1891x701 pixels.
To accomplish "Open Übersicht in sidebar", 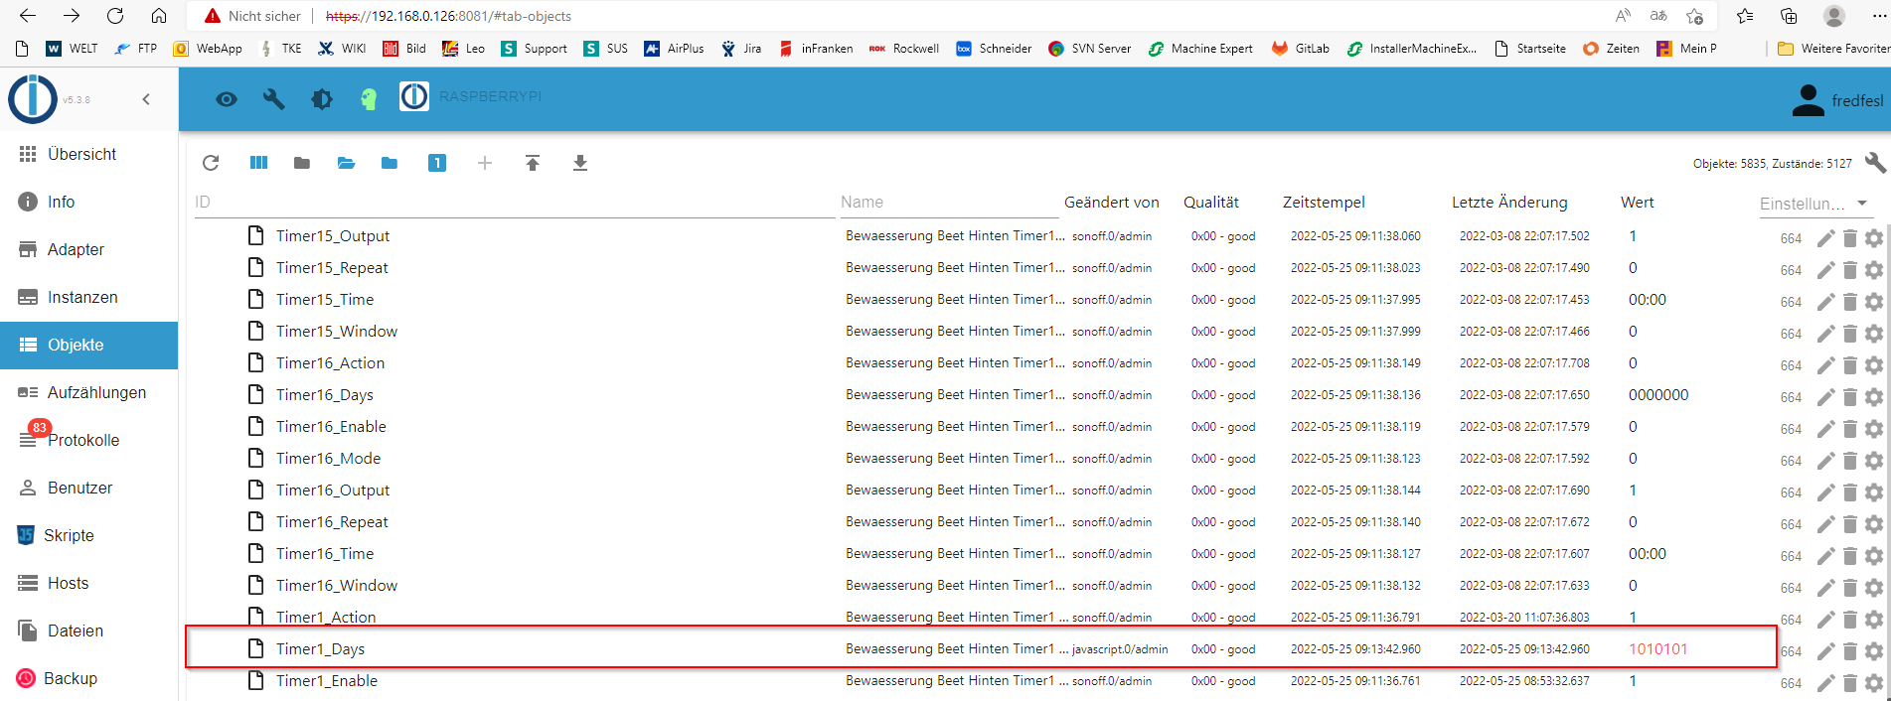I will 89,154.
